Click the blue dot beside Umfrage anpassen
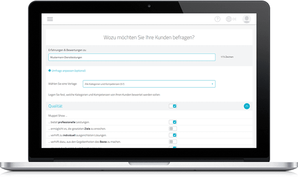Viewport: 298px width, 180px height. pyautogui.click(x=49, y=71)
